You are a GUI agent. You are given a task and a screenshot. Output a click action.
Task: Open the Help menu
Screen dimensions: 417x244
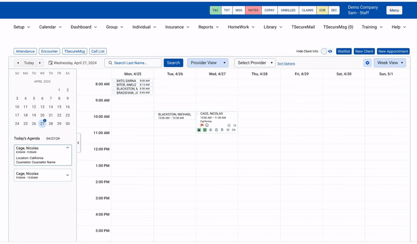point(399,27)
